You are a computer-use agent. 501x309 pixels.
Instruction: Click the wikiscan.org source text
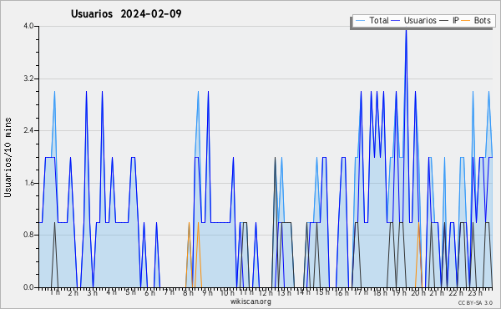[x=250, y=301]
